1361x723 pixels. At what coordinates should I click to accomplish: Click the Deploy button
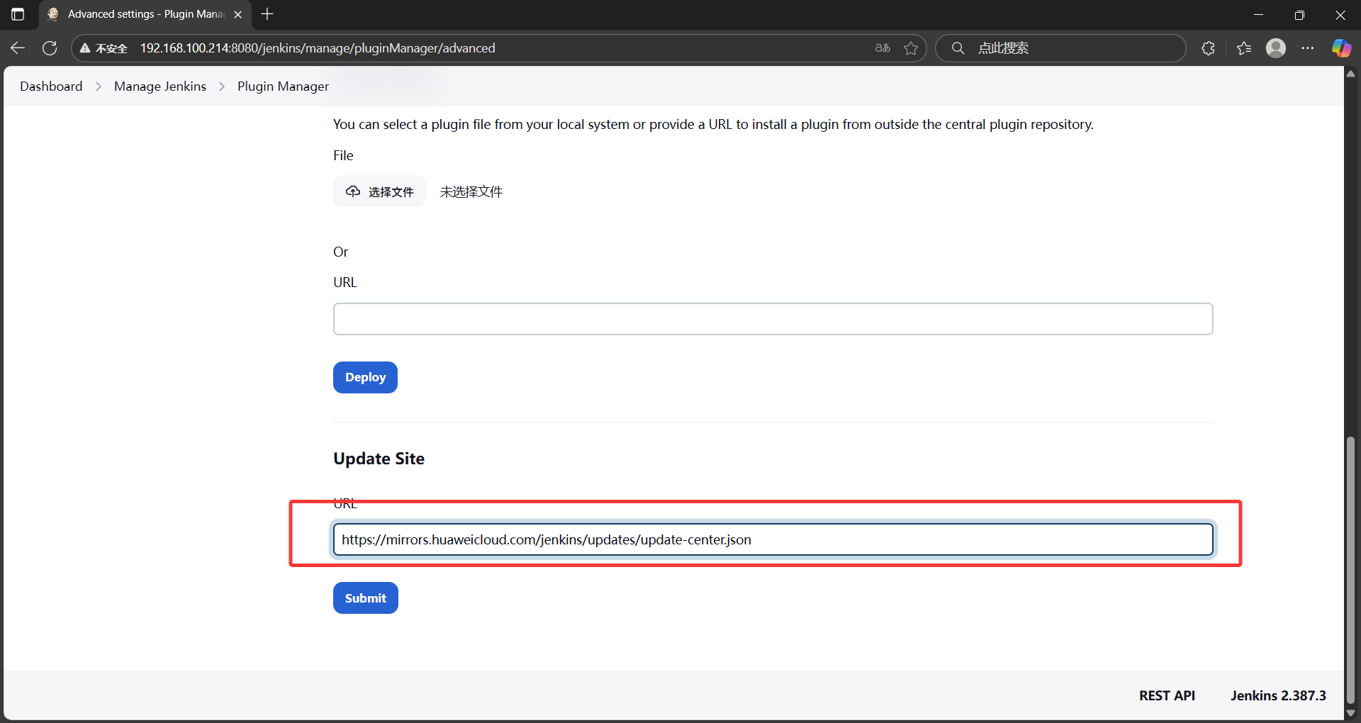tap(365, 377)
